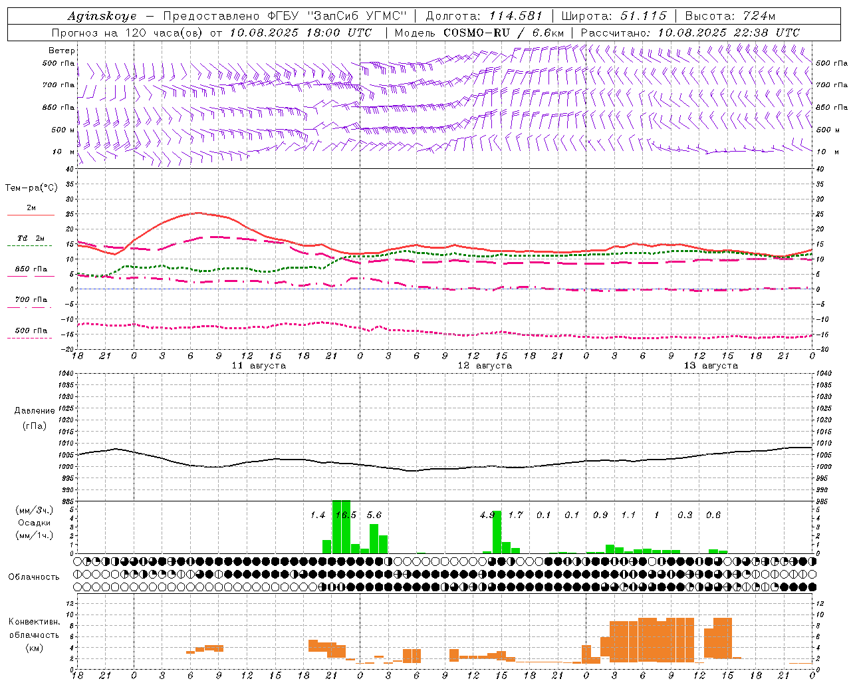Click the "16.5" precipitation total
Viewport: 851px width, 681px height.
click(346, 515)
